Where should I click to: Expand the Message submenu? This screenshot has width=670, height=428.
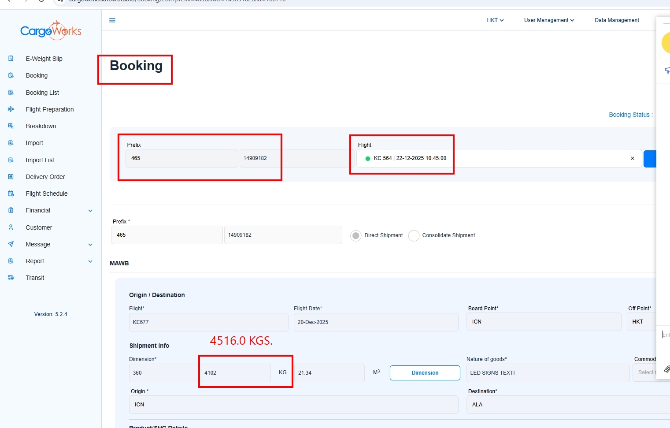(90, 245)
